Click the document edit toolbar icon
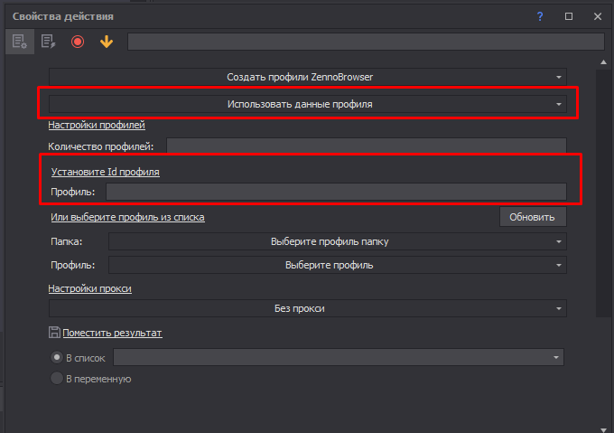The image size is (614, 433). (49, 42)
